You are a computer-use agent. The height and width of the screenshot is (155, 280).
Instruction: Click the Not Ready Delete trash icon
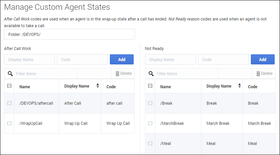coord(258,73)
